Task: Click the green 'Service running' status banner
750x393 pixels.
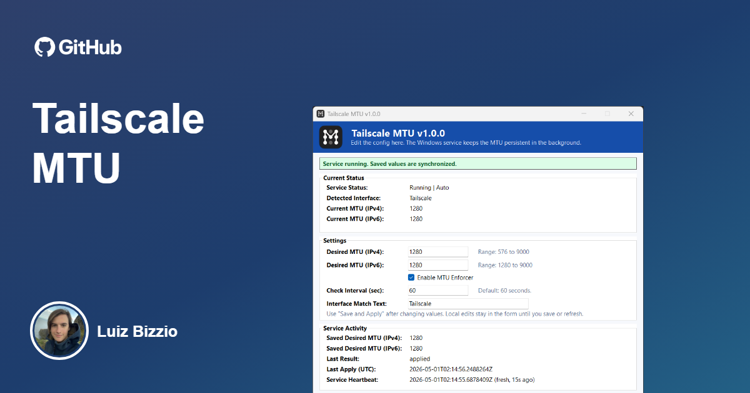Action: pos(478,164)
